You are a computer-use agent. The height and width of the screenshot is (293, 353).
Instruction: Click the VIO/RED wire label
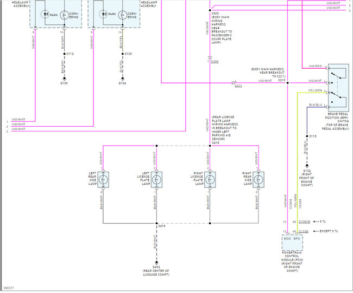click(315, 66)
